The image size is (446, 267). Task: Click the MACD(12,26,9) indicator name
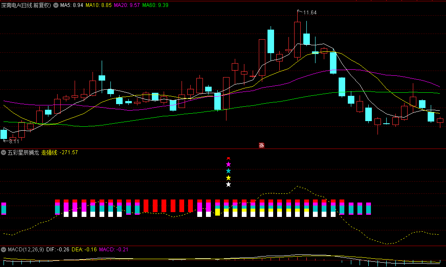point(26,250)
